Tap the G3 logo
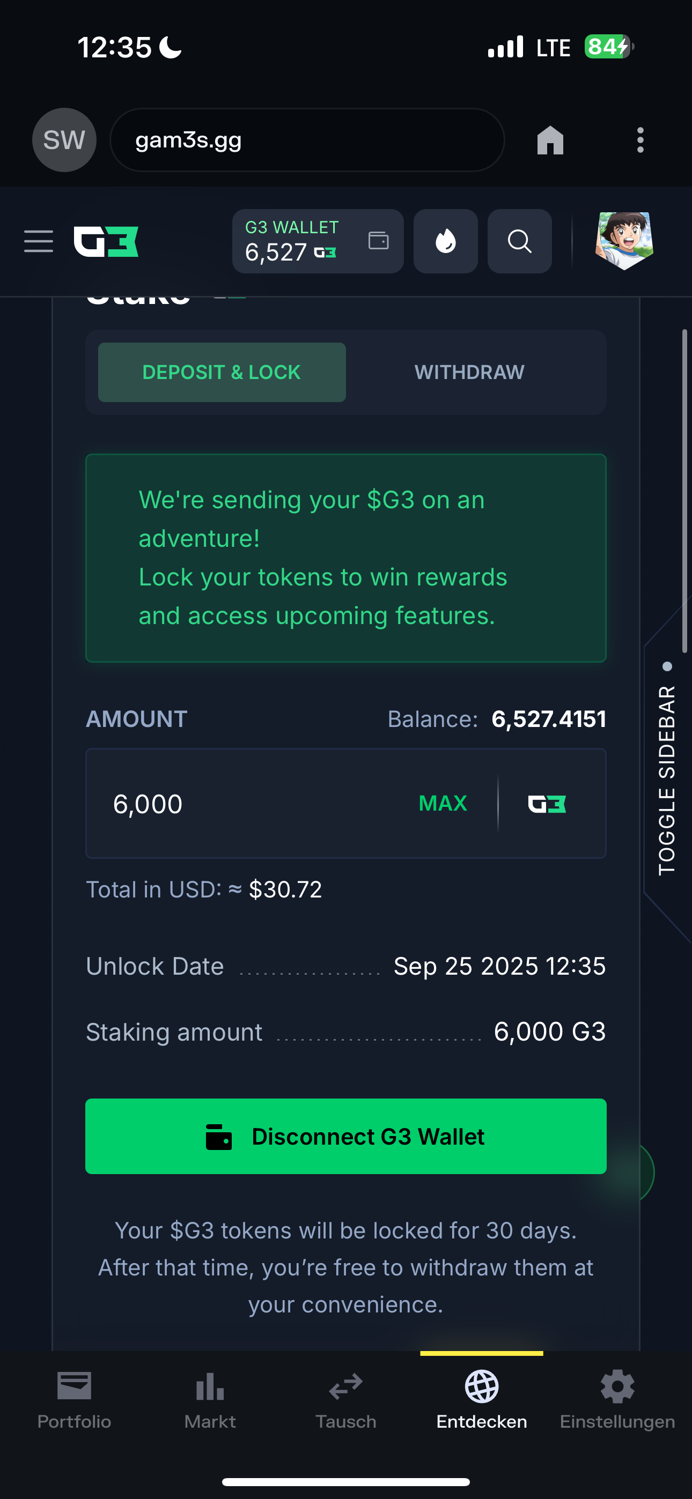Viewport: 692px width, 1499px height. pyautogui.click(x=106, y=241)
